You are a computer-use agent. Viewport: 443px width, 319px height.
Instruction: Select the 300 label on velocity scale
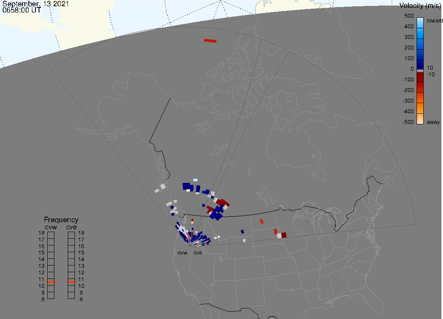coord(409,37)
